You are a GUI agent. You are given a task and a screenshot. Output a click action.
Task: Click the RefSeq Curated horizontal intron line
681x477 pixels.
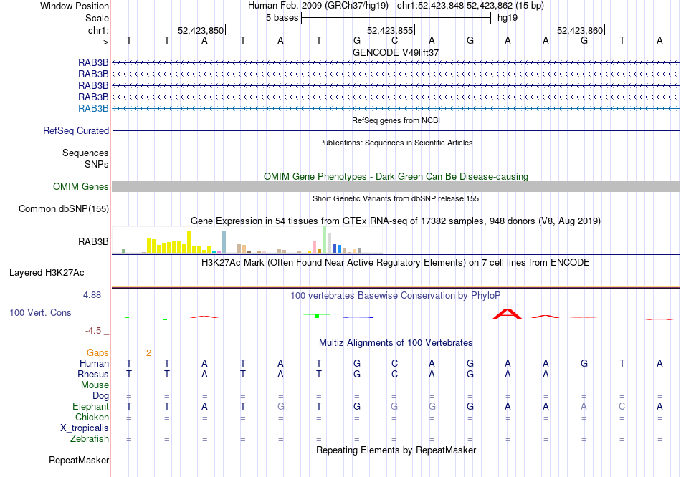coord(396,130)
